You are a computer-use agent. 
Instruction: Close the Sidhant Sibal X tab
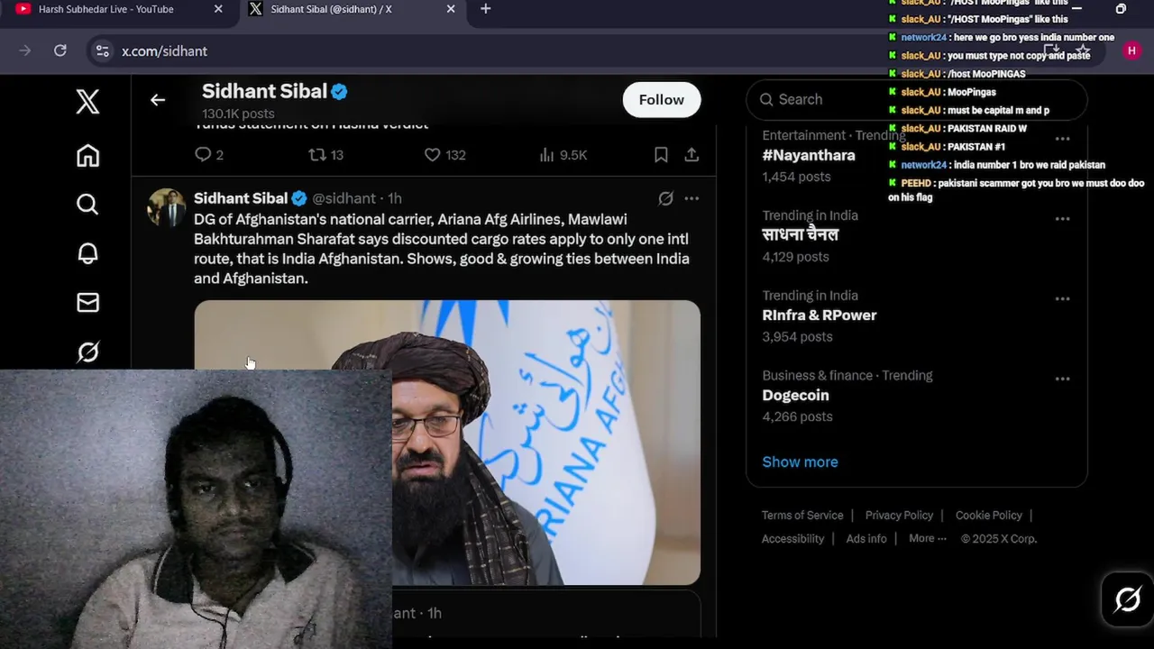pos(451,9)
